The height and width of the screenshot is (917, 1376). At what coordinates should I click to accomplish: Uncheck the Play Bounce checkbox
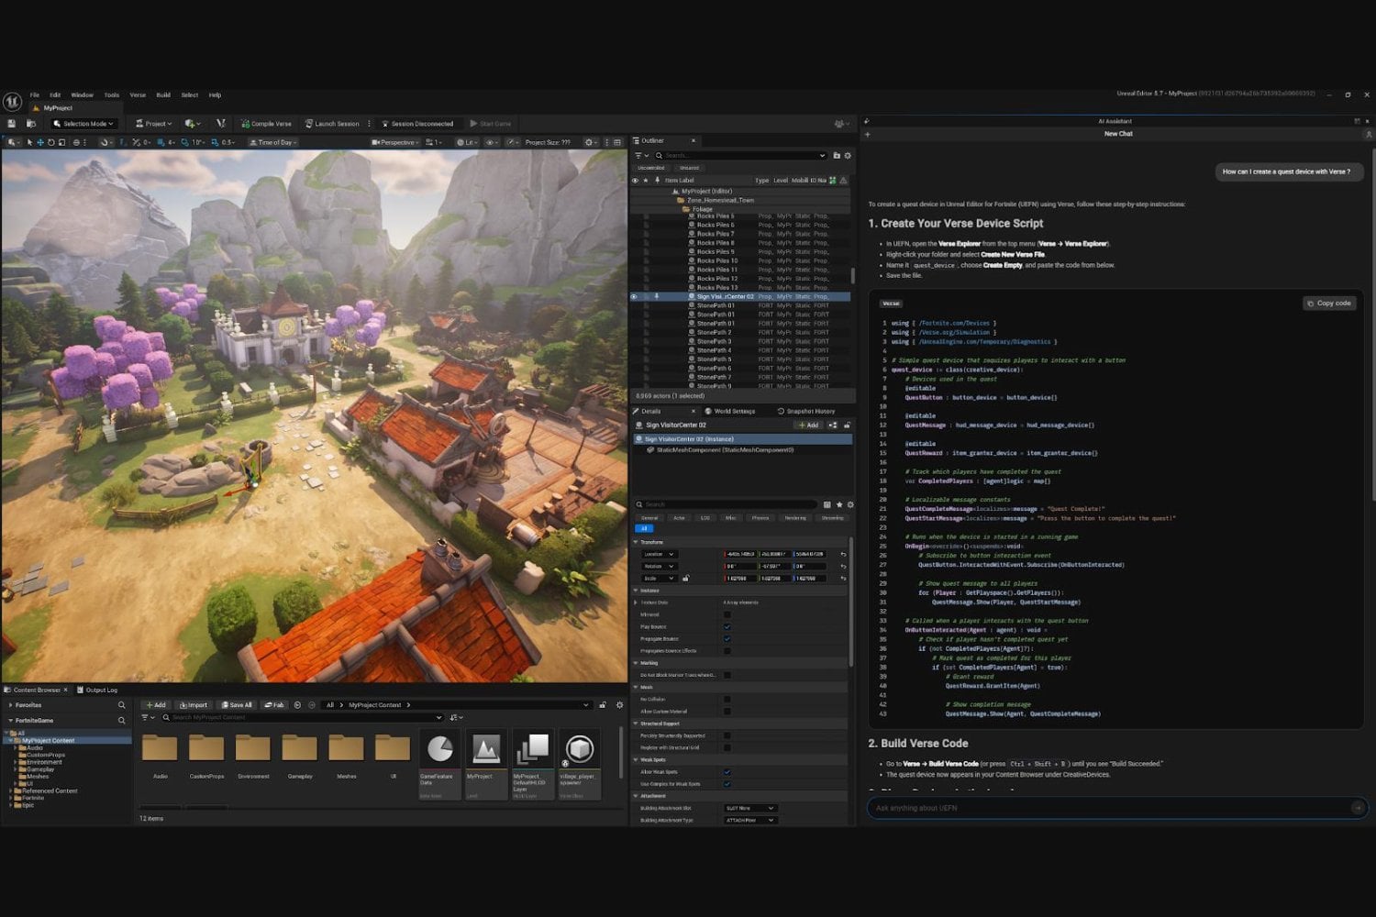[727, 627]
